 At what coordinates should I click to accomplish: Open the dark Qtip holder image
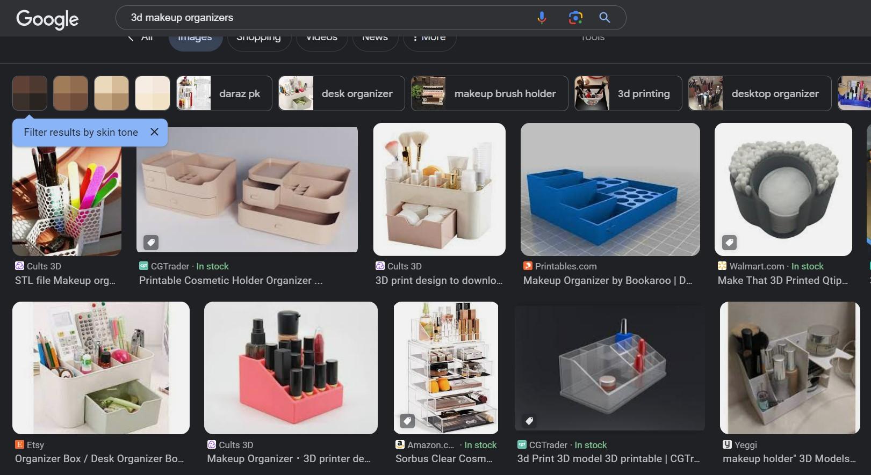pyautogui.click(x=783, y=189)
